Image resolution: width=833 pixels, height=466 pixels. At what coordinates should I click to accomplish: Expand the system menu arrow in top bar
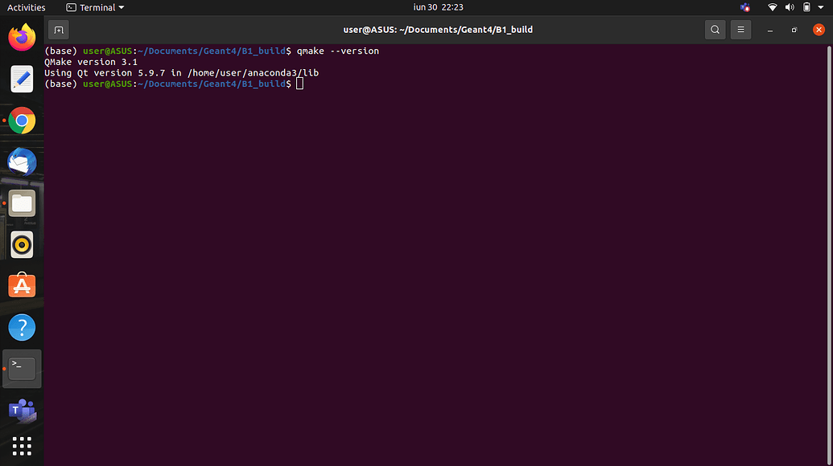tap(822, 7)
